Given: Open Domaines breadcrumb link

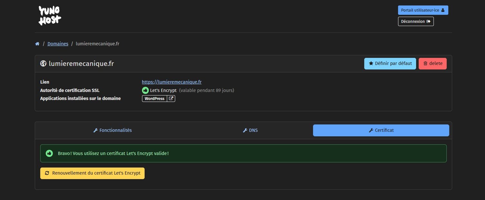Looking at the screenshot, I should [x=58, y=44].
